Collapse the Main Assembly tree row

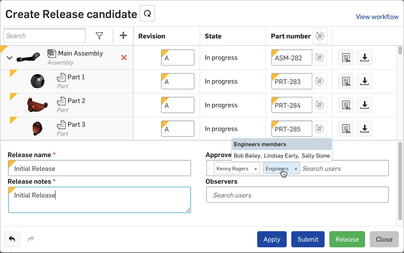pyautogui.click(x=9, y=58)
